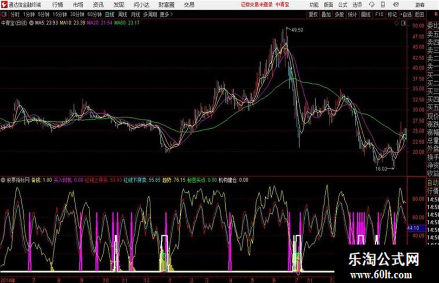Viewport: 439px width, 283px height.
Task: Open the 多周期 multi-period view
Action: (x=150, y=14)
